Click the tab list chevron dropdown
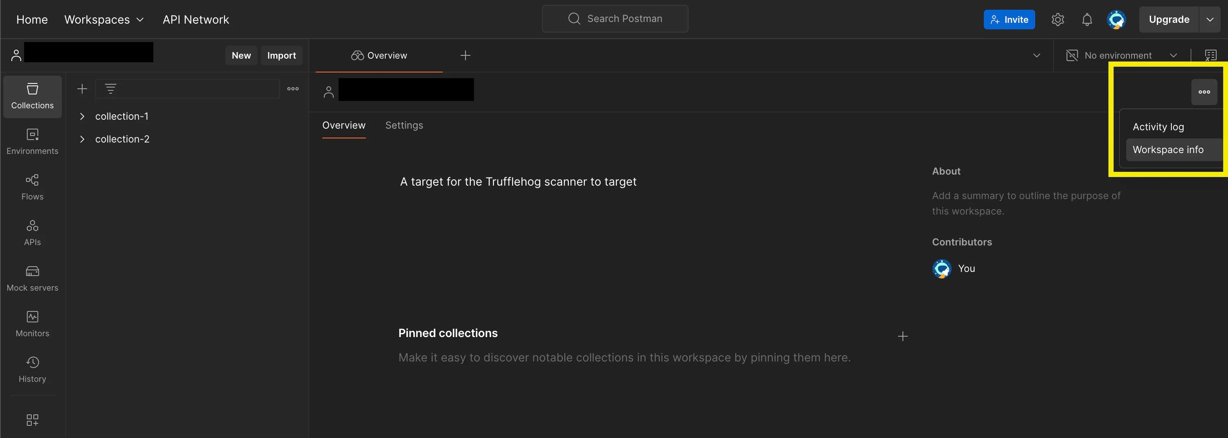The height and width of the screenshot is (438, 1228). coord(1036,55)
